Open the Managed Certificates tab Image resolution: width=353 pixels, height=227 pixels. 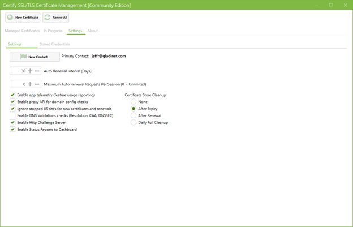[x=22, y=31]
